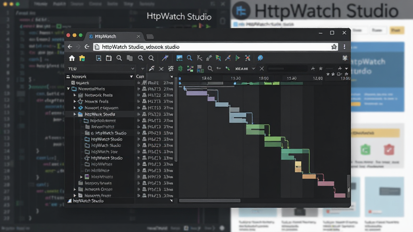This screenshot has height=232, width=413.
Task: Open the Network panel header dropdown arrow
Action: [131, 77]
